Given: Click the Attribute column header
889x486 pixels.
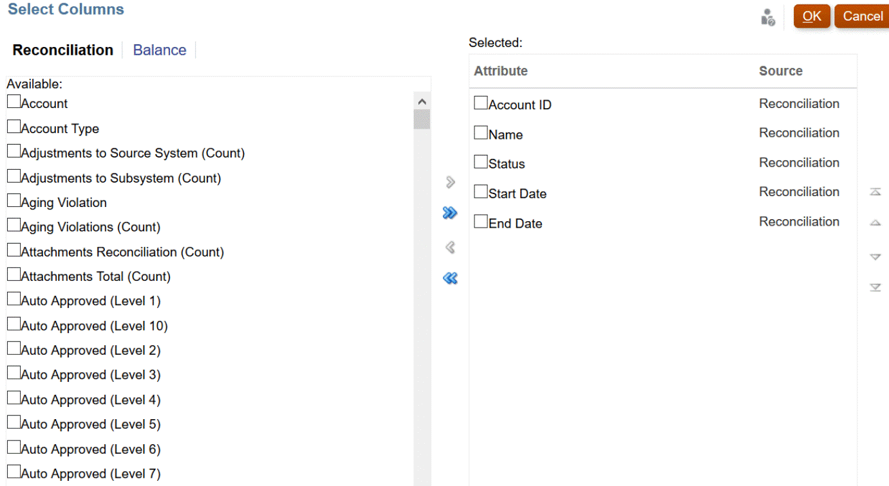Looking at the screenshot, I should click(501, 71).
